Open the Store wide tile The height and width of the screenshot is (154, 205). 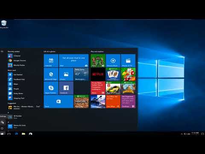click(x=59, y=101)
